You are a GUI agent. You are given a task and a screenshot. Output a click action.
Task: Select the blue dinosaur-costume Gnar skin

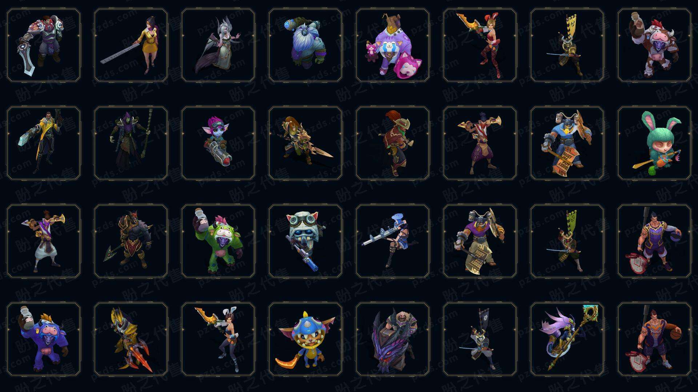305,339
